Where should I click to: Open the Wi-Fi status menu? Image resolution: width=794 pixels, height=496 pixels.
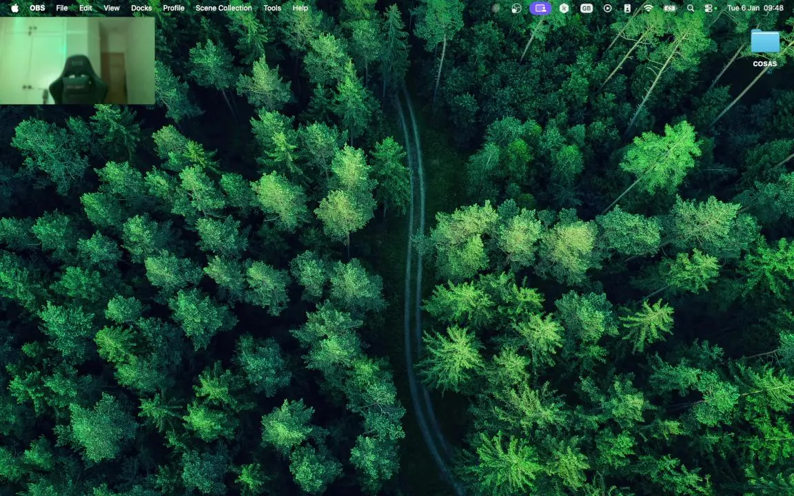[648, 8]
